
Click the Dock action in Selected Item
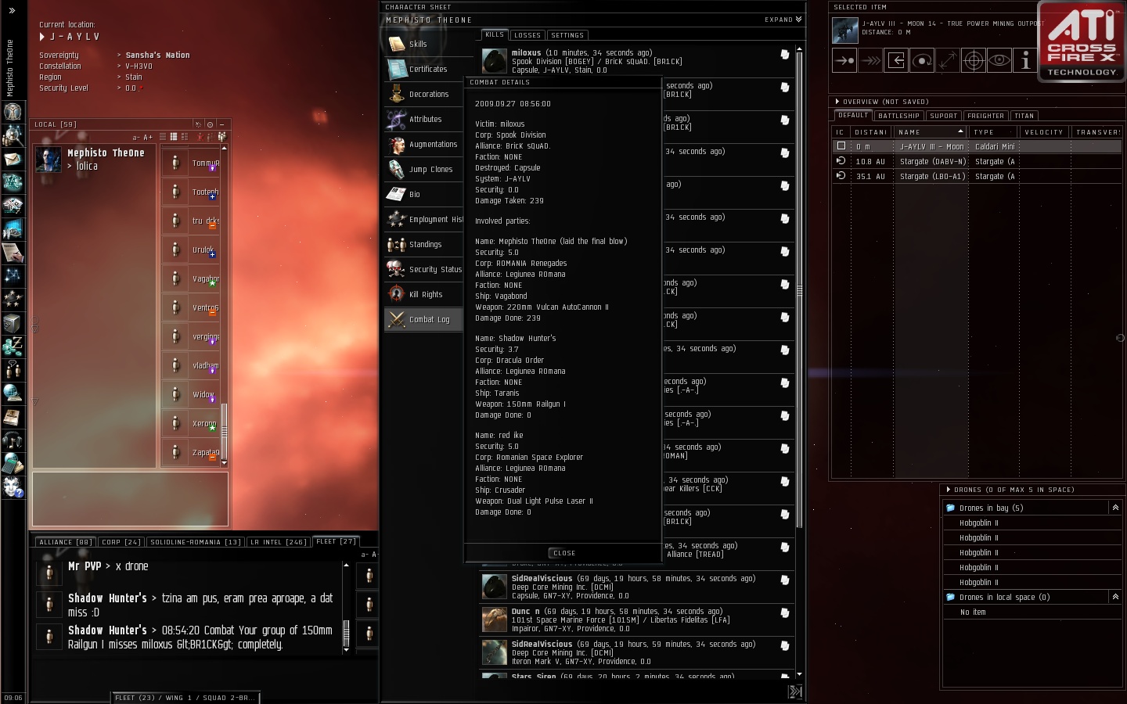click(896, 60)
